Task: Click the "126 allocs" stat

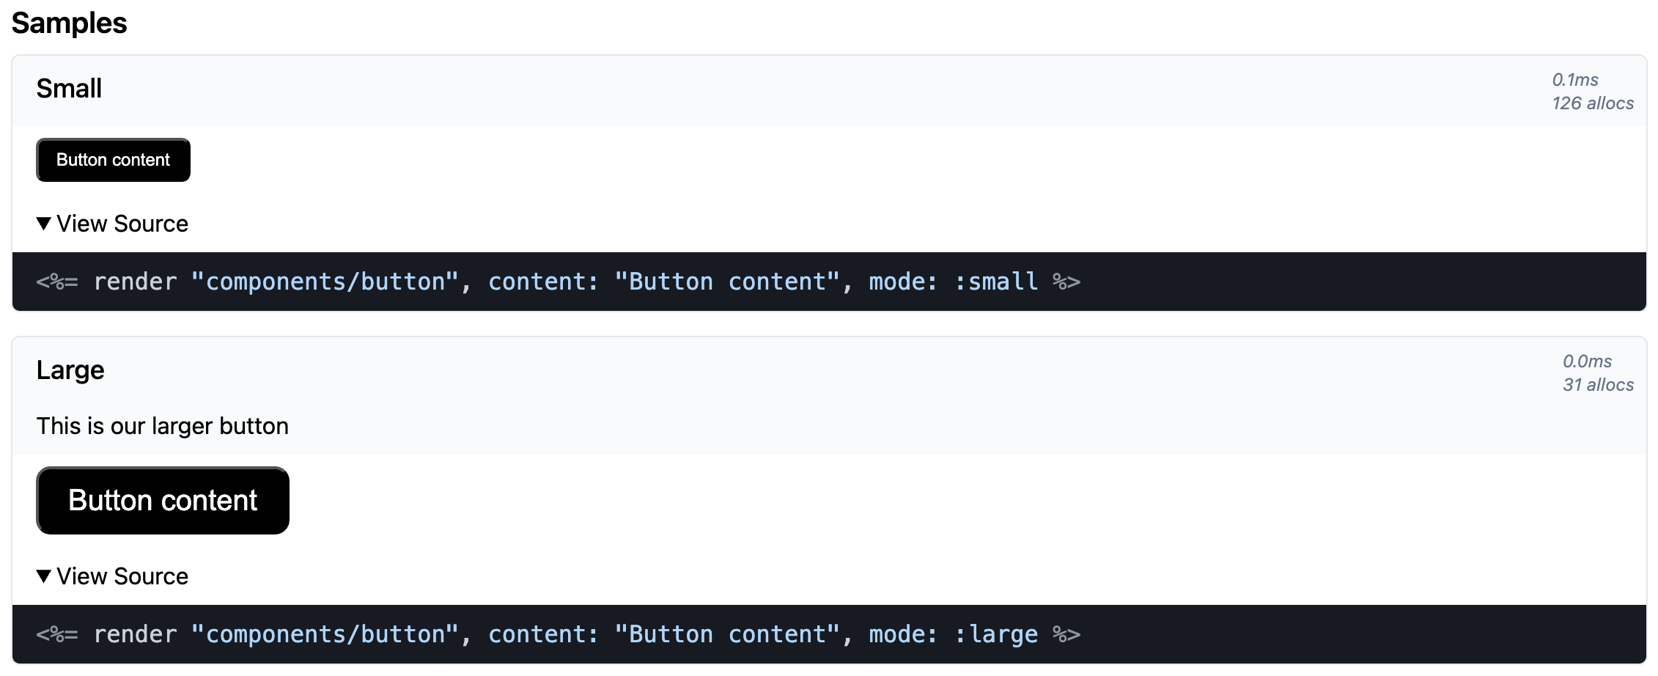Action: coord(1592,103)
